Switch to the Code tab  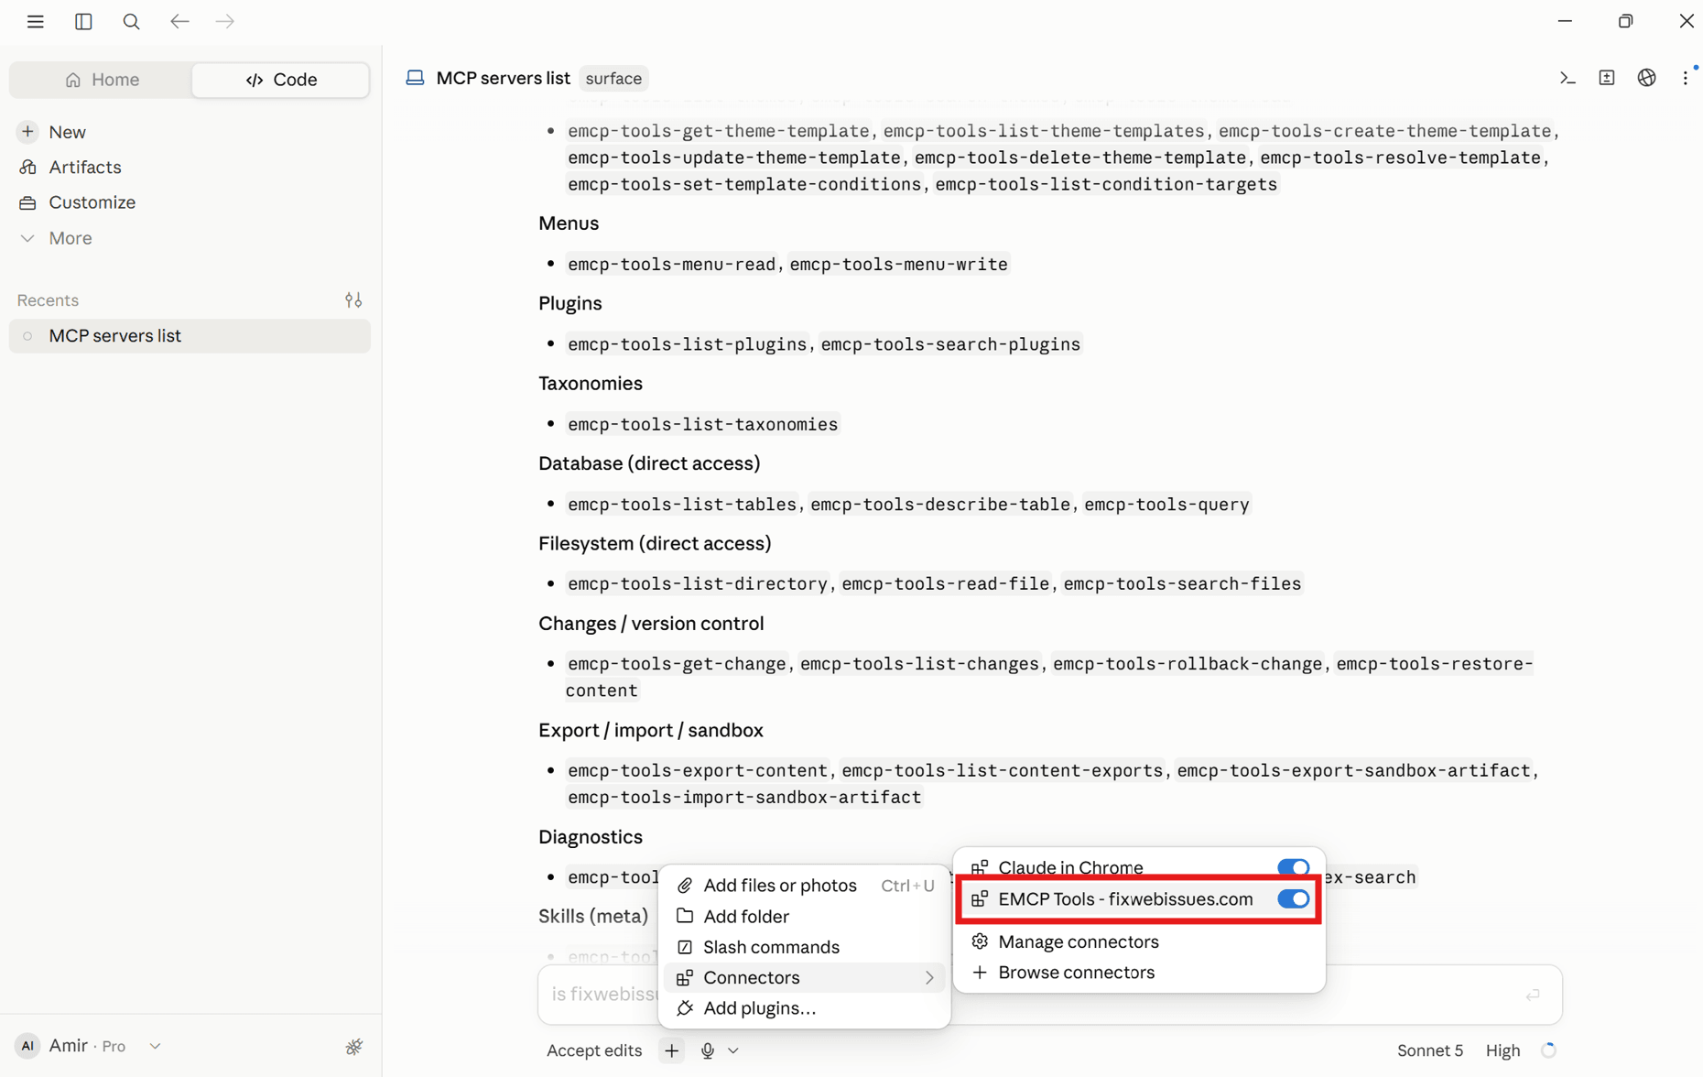pos(281,80)
